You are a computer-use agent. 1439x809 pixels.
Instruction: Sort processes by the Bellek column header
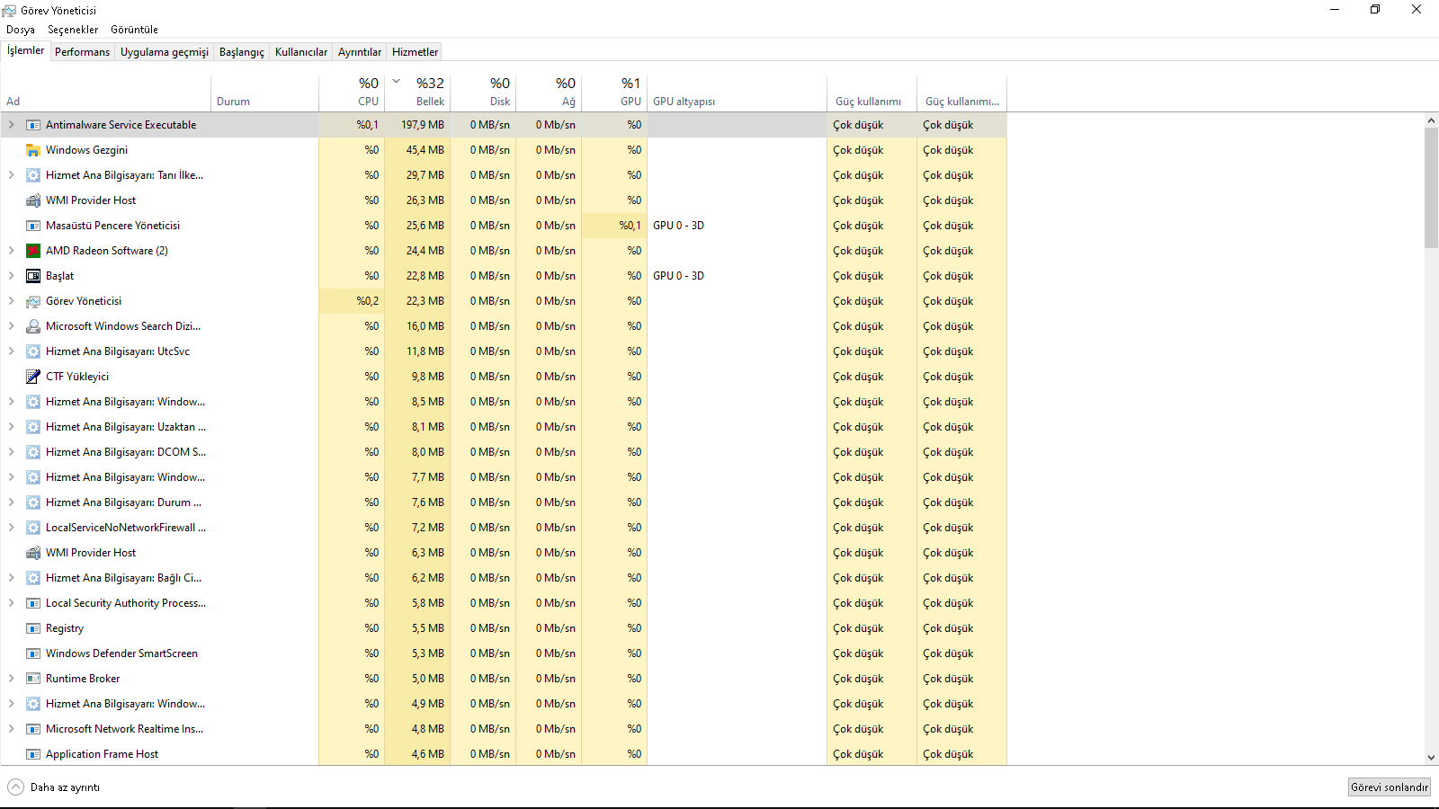[417, 92]
